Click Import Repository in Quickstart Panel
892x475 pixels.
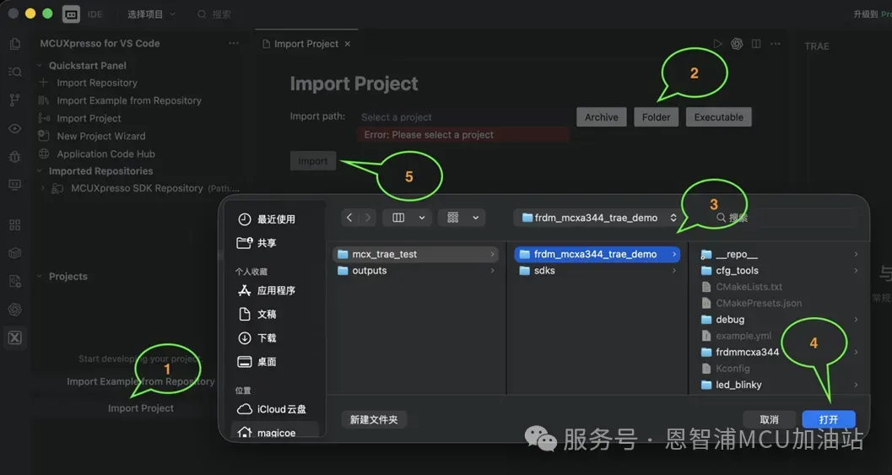(x=97, y=83)
